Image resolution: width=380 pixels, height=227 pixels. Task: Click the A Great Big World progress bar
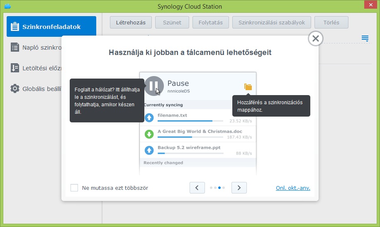point(190,137)
